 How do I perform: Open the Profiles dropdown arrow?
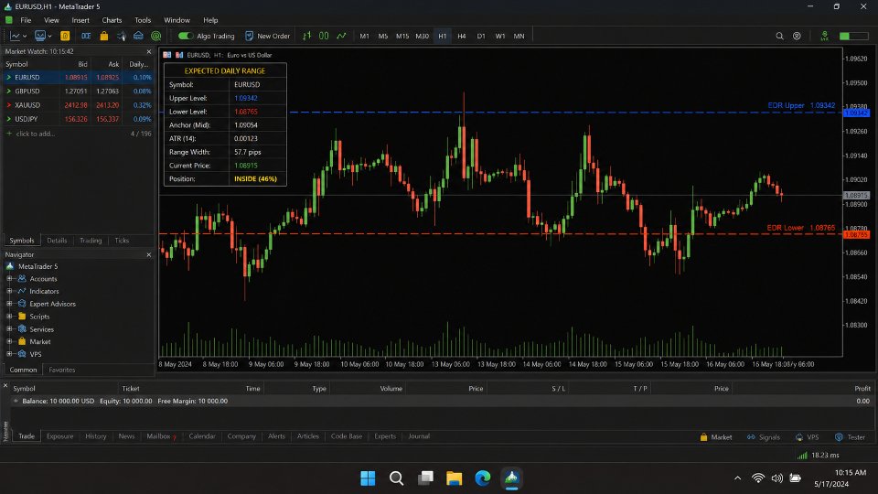[49, 37]
